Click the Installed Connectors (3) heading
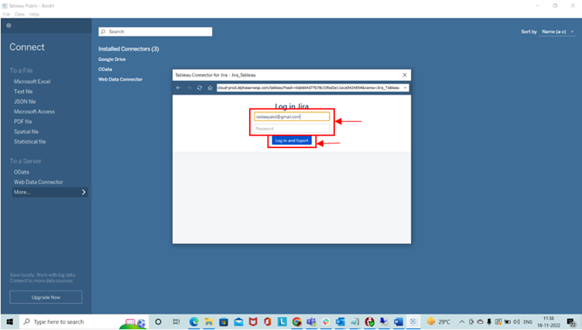The image size is (582, 330). (x=128, y=49)
